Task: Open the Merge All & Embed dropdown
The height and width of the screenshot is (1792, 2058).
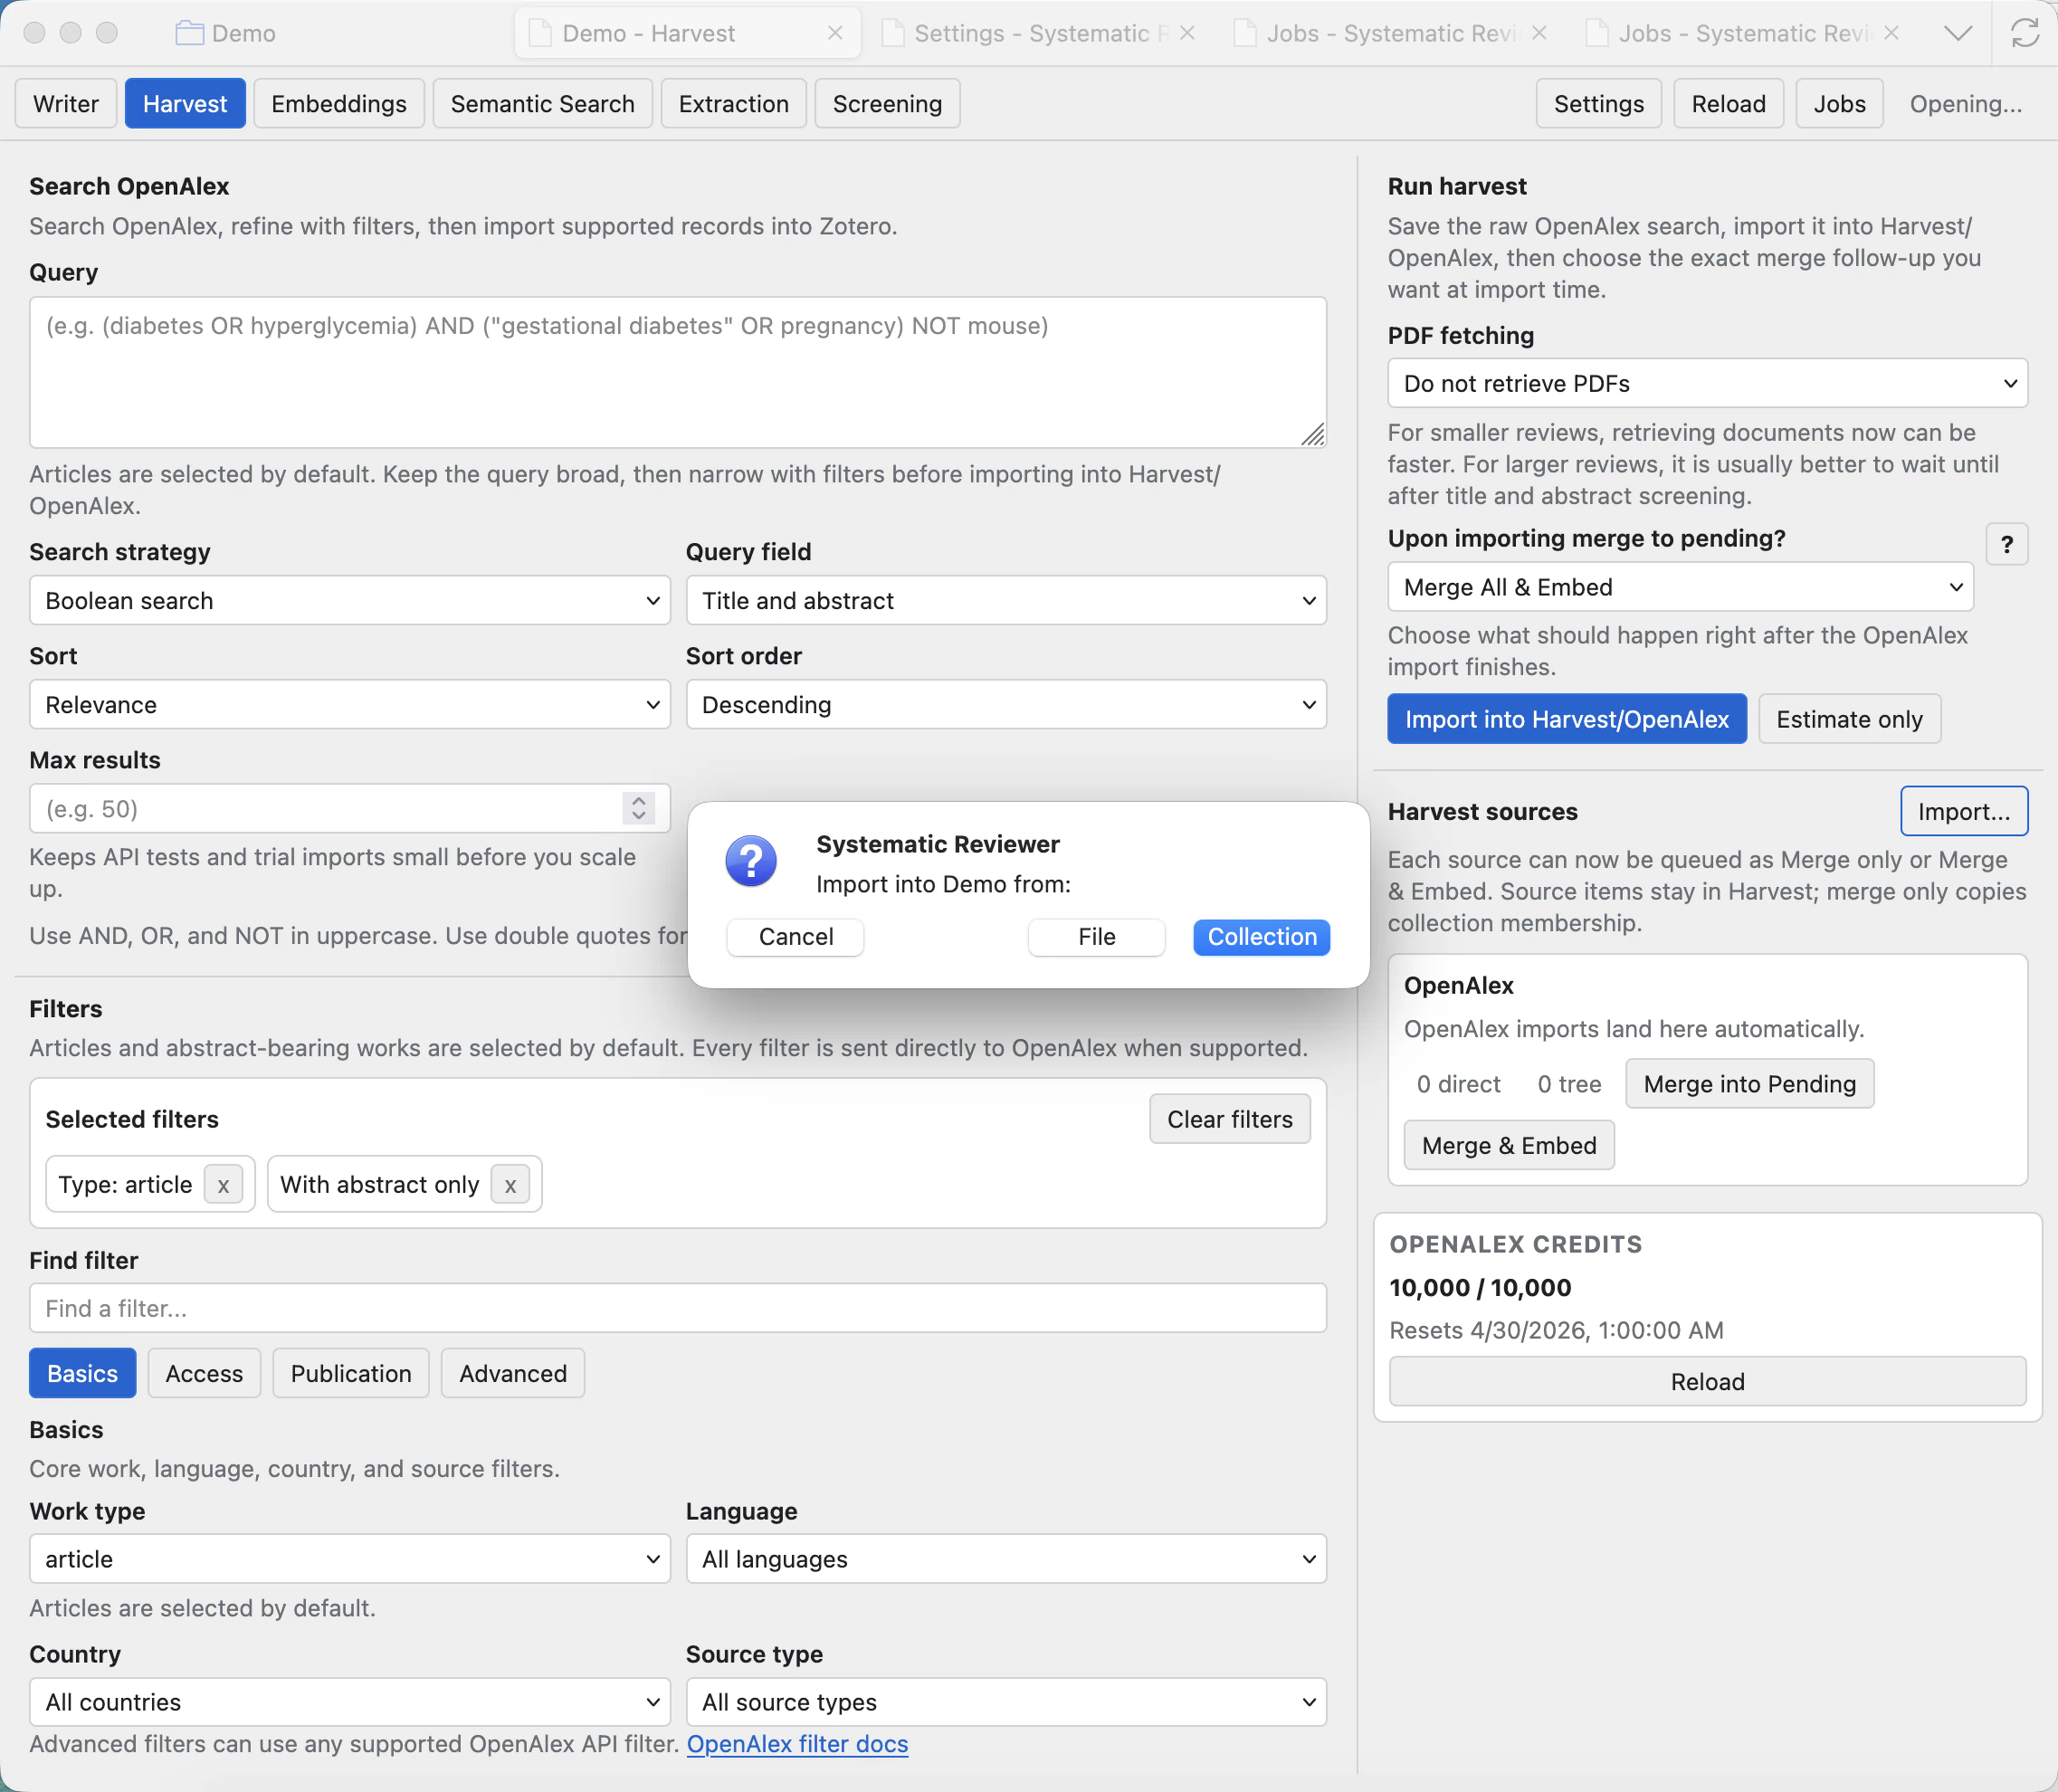Action: coord(1680,587)
